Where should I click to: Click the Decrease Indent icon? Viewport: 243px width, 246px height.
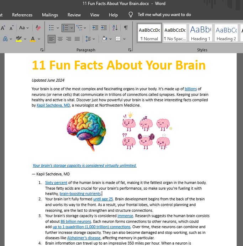95,27
